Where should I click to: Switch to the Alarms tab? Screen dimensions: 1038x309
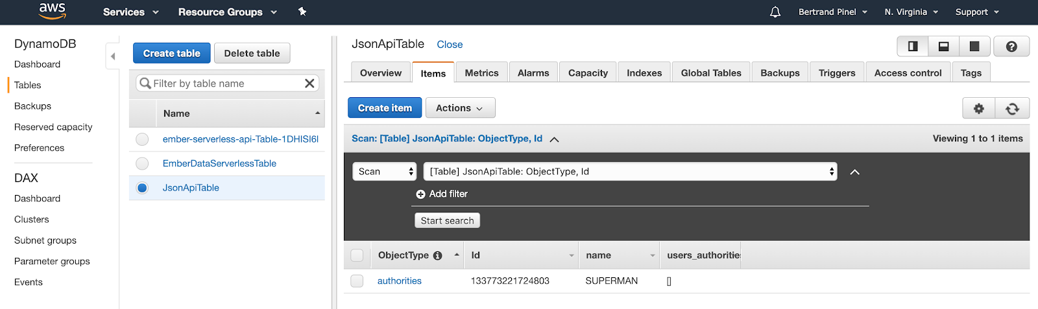[533, 73]
